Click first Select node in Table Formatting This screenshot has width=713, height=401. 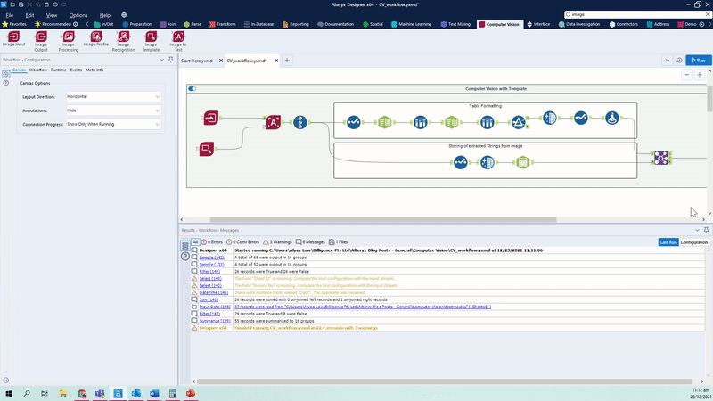[353, 122]
